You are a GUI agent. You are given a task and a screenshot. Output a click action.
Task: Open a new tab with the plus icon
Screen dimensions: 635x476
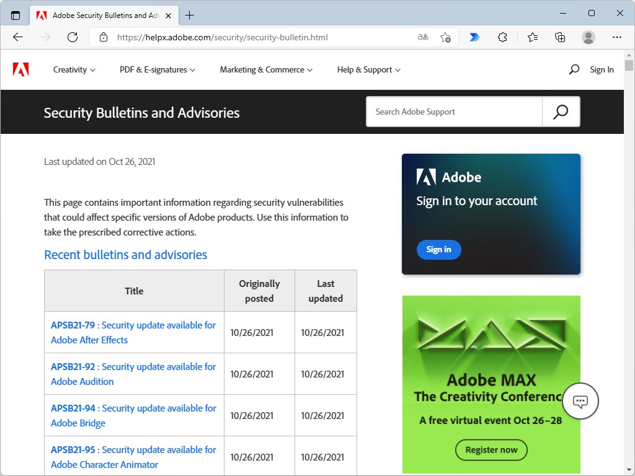189,15
